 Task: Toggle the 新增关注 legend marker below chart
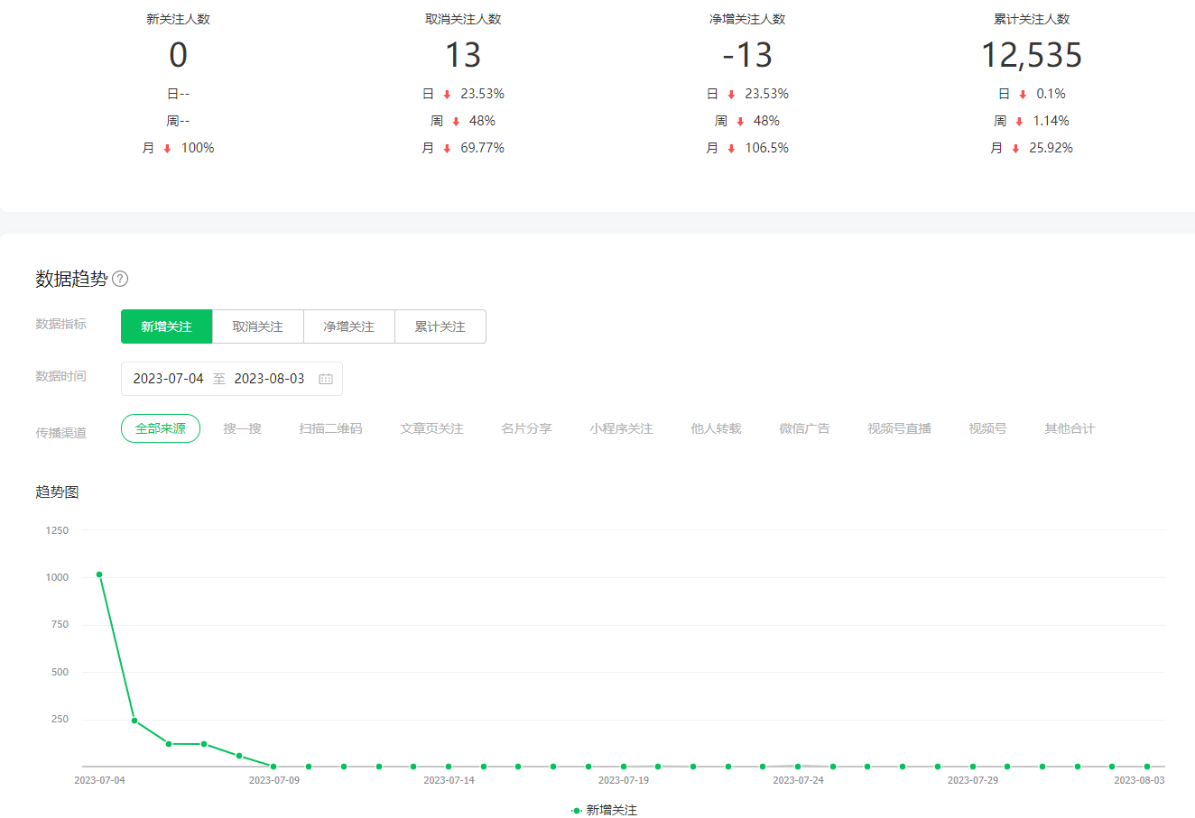tap(577, 811)
